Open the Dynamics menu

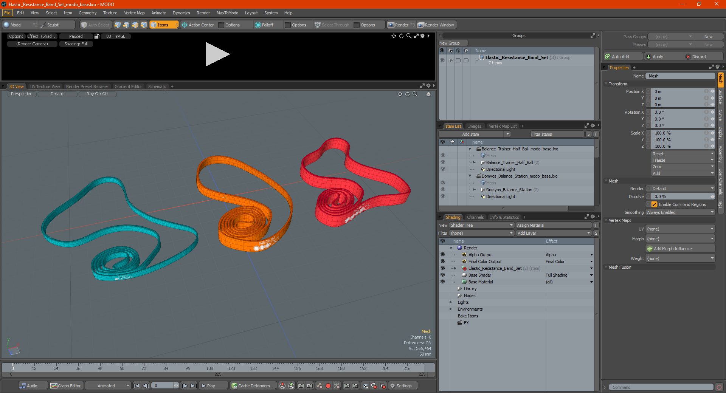tap(181, 13)
